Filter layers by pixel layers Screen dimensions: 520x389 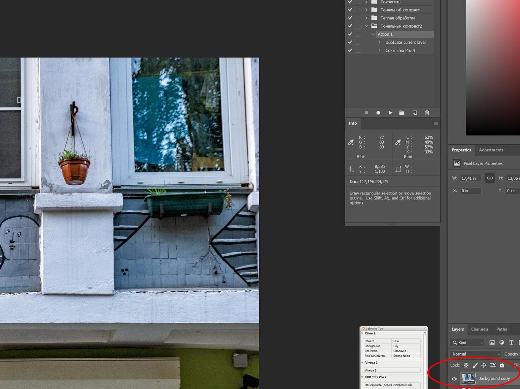pyautogui.click(x=492, y=343)
